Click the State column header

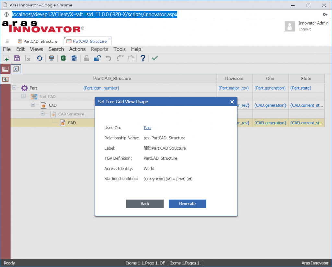(306, 79)
